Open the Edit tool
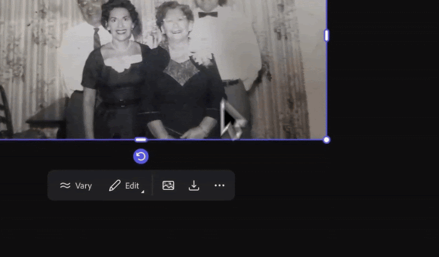Screen dimensions: 439x257 [124, 186]
